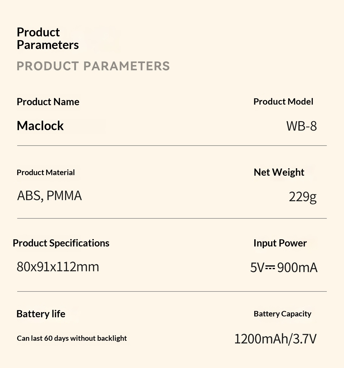Click the 1200mAh/3.7V capacity value
Screen dimensions: 344x368
point(275,339)
